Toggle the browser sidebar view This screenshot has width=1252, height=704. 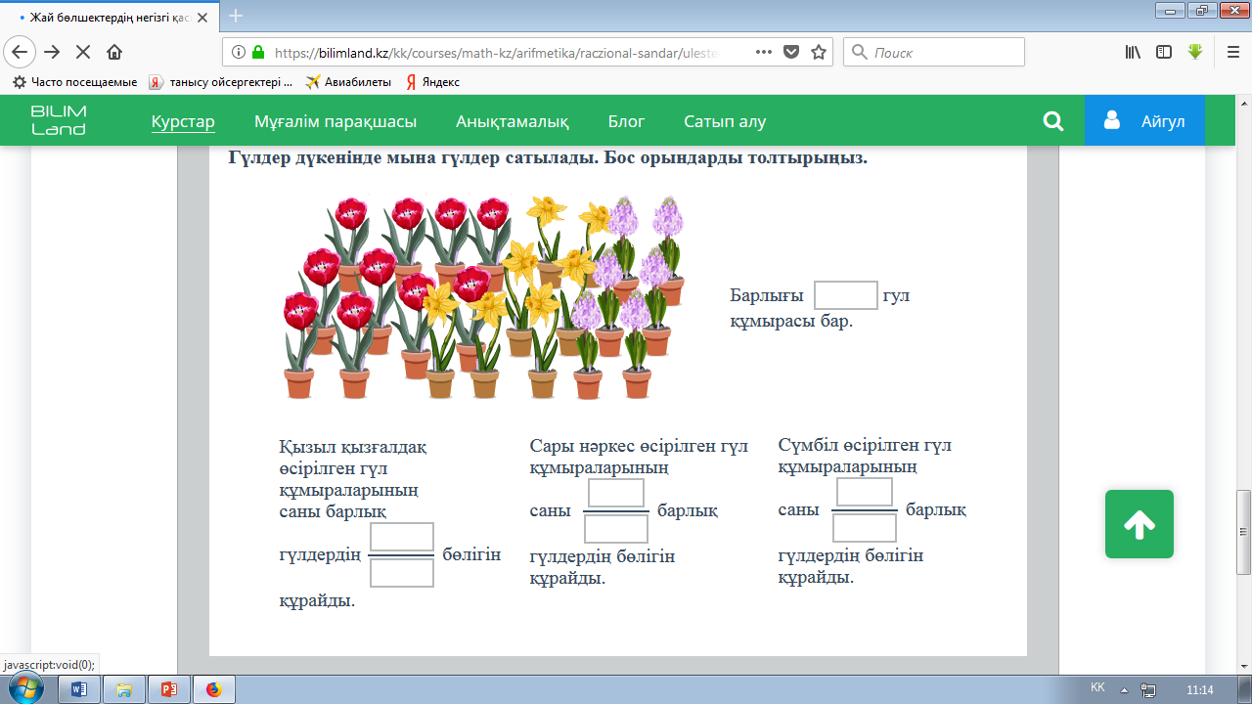[x=1164, y=52]
